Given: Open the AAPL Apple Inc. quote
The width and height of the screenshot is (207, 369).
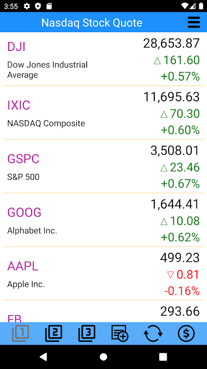Looking at the screenshot, I should click(x=103, y=273).
